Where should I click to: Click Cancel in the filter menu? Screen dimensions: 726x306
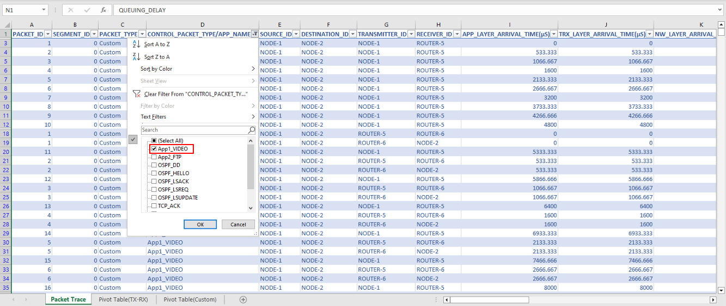238,224
